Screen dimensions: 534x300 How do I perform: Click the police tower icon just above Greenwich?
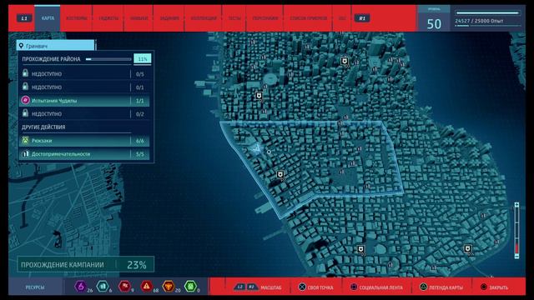pos(259,96)
